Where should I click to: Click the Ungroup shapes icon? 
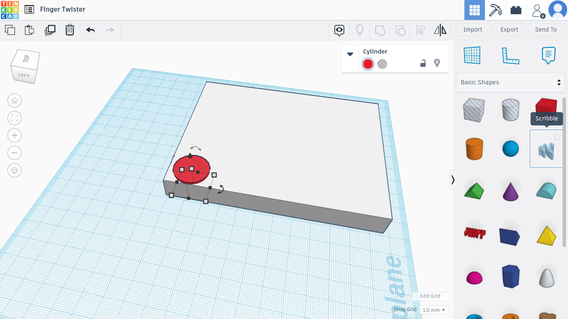[x=400, y=30]
